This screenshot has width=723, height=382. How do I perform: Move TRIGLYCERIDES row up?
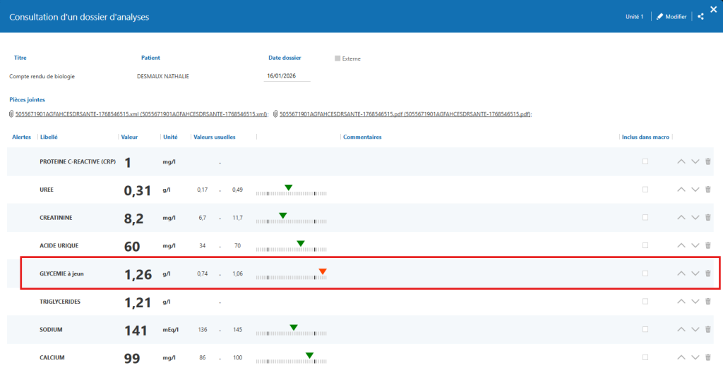click(x=681, y=302)
